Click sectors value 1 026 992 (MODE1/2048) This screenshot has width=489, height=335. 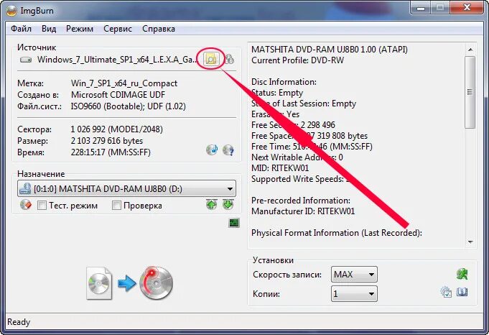point(116,129)
